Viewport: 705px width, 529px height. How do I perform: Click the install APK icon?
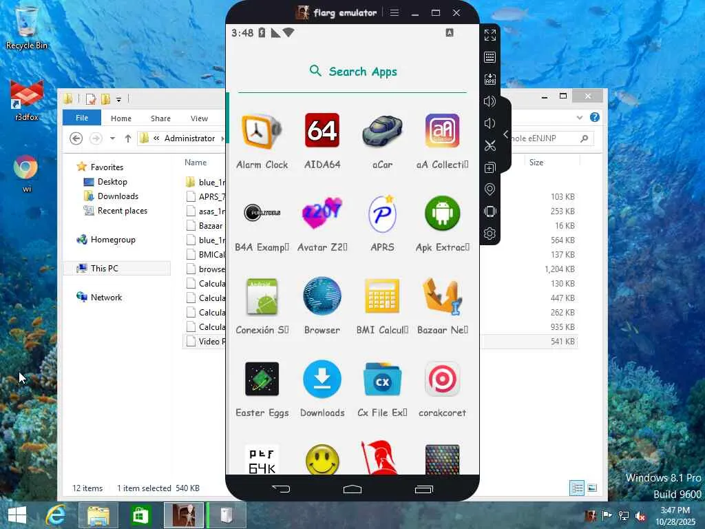pyautogui.click(x=490, y=79)
